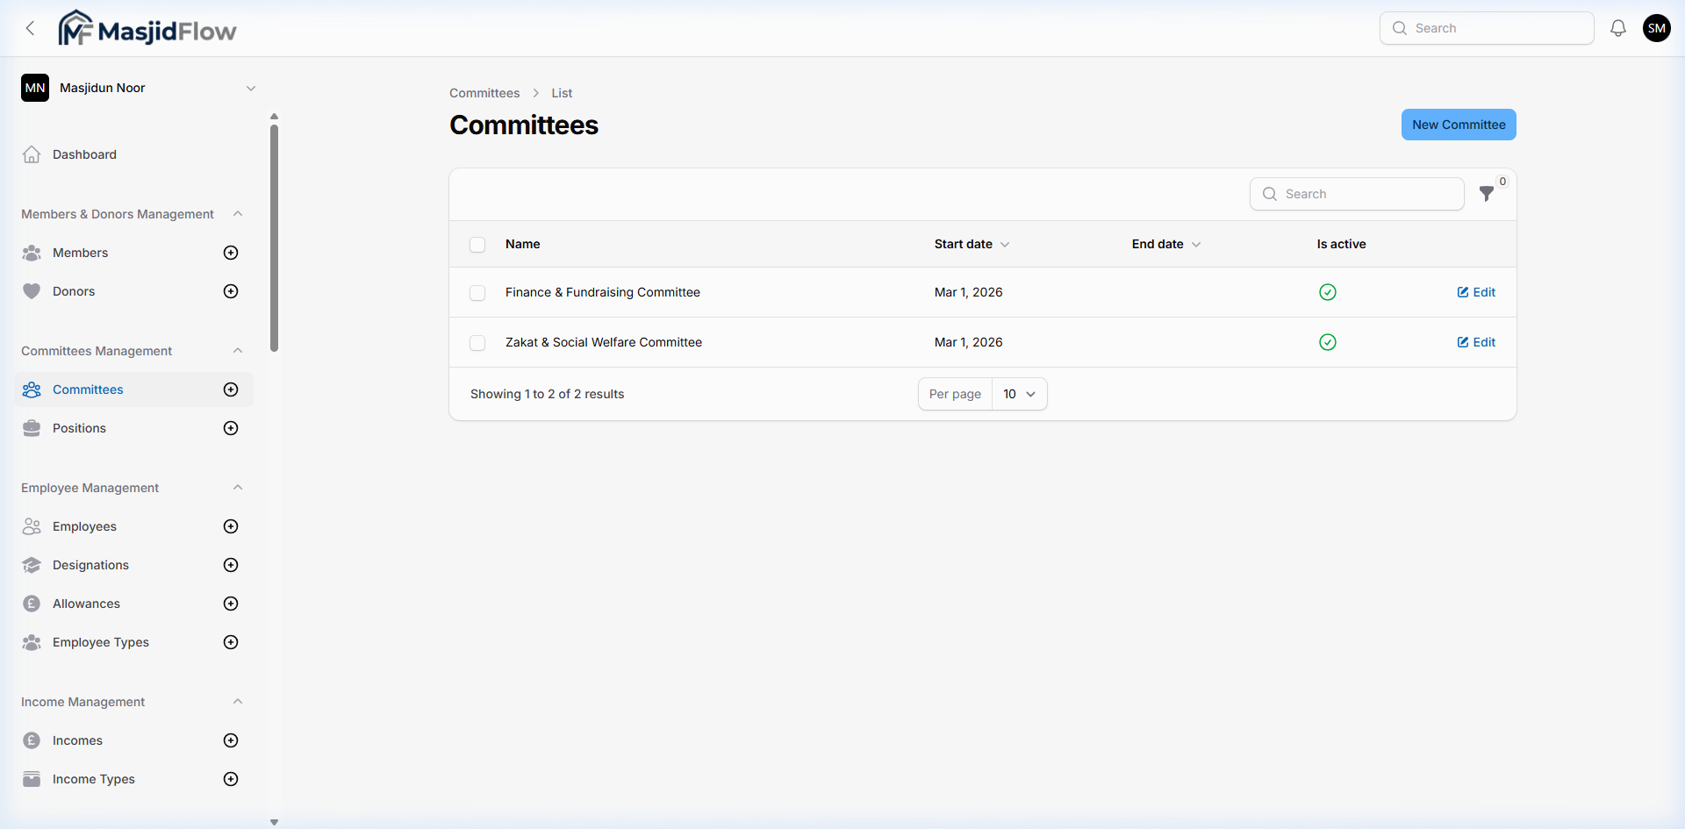Check the select-all checkbox in the table header

point(477,245)
